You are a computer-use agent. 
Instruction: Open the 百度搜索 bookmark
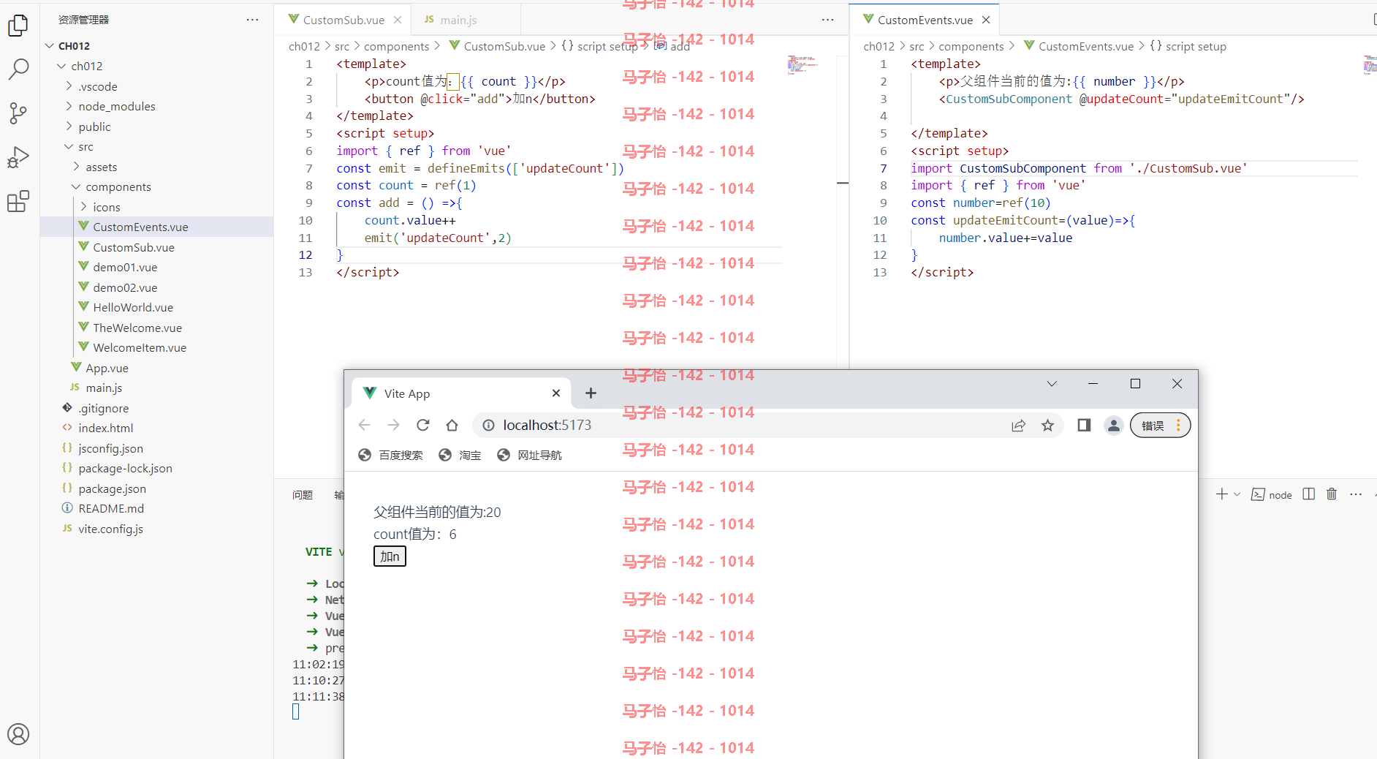[391, 455]
